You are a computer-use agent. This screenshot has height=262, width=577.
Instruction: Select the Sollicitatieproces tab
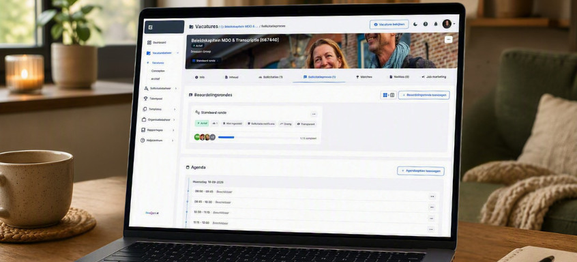pyautogui.click(x=319, y=77)
